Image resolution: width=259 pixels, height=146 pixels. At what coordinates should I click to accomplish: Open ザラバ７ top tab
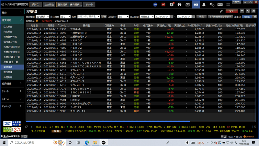36,5
